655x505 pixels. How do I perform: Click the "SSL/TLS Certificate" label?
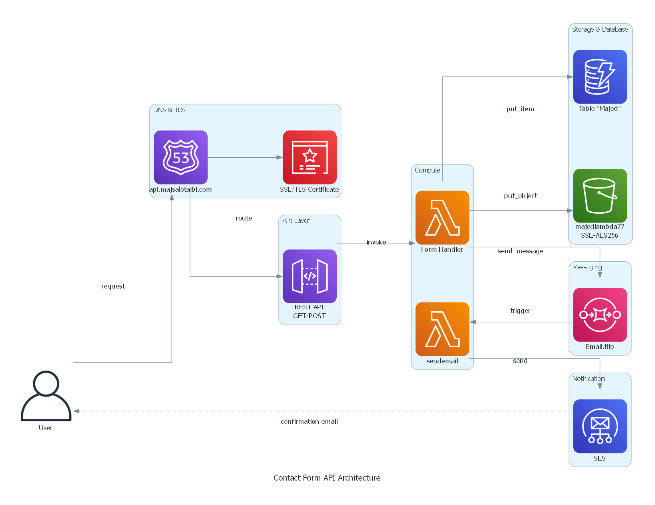click(x=309, y=189)
